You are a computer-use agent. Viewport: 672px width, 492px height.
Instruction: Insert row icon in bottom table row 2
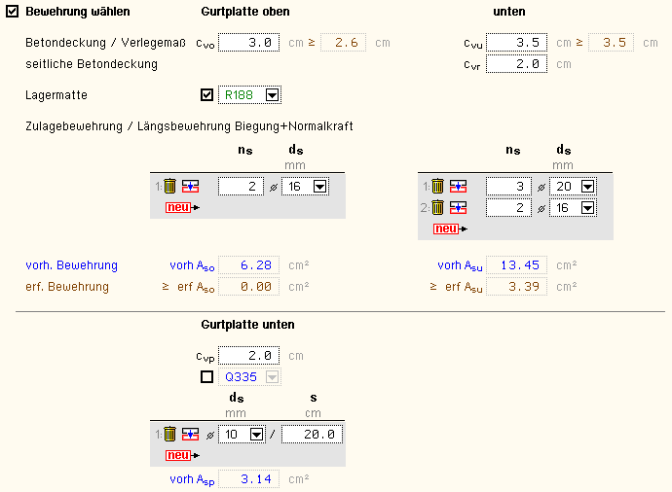(x=457, y=207)
